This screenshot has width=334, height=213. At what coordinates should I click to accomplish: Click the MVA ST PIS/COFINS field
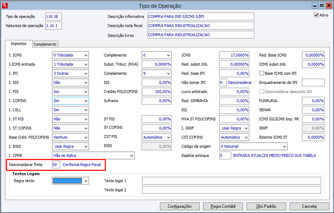(234, 119)
